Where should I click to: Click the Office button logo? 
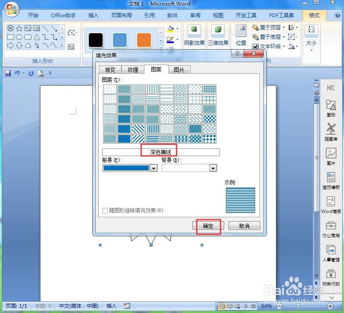tap(11, 9)
